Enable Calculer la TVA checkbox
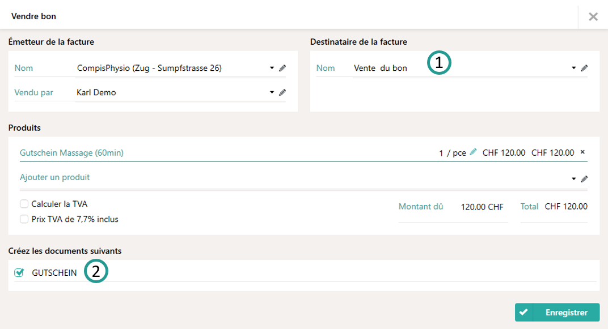The width and height of the screenshot is (608, 329). coord(24,204)
